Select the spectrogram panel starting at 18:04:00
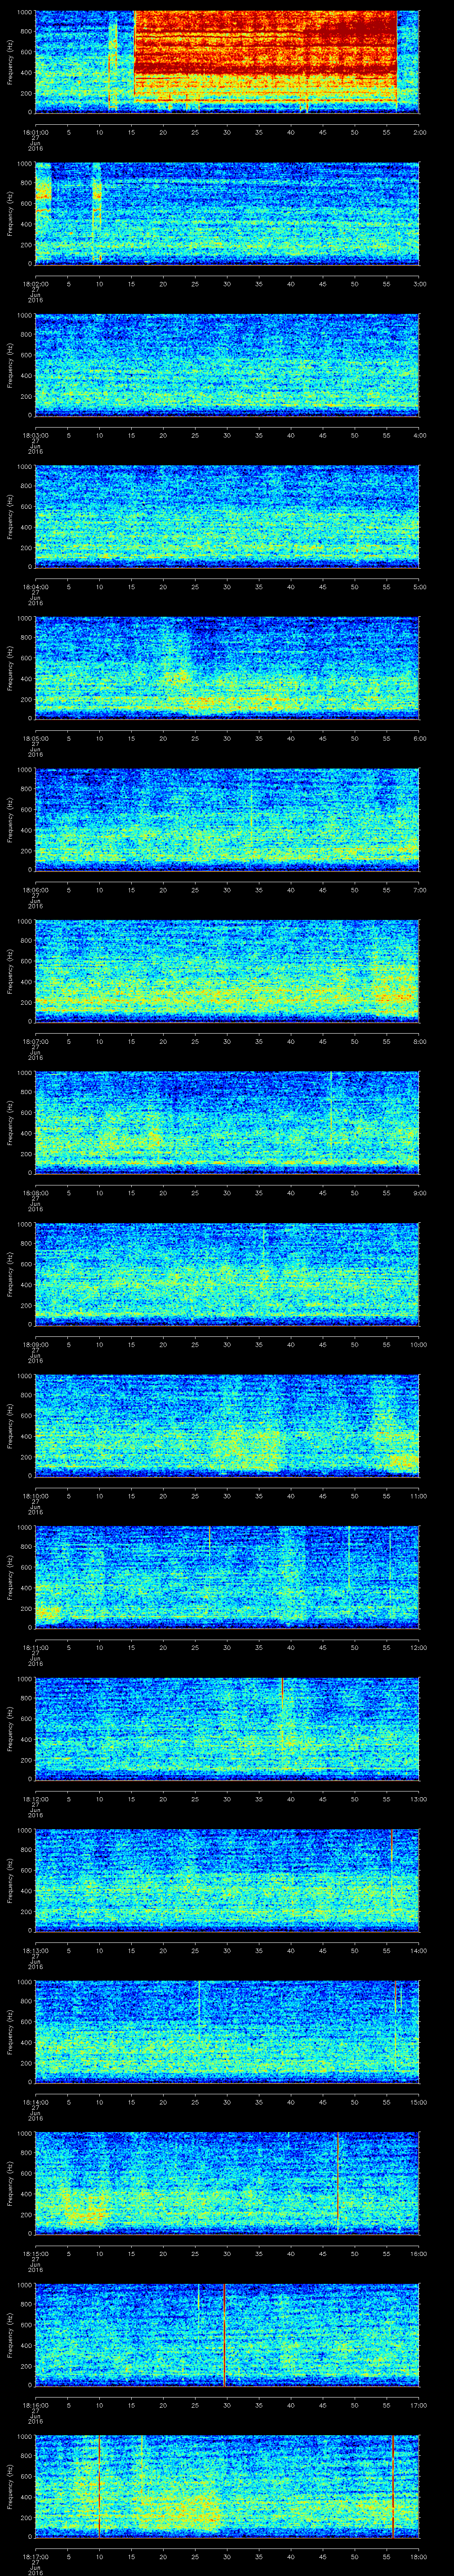 (227, 516)
